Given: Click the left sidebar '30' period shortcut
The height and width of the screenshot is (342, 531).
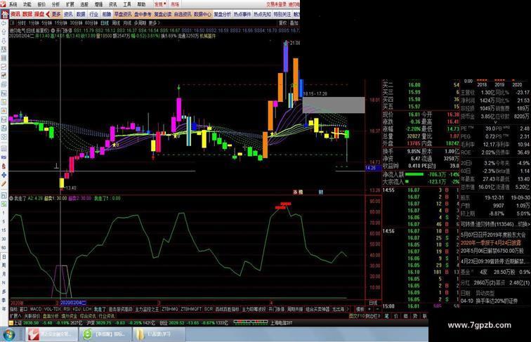Looking at the screenshot, I should [x=4, y=239].
